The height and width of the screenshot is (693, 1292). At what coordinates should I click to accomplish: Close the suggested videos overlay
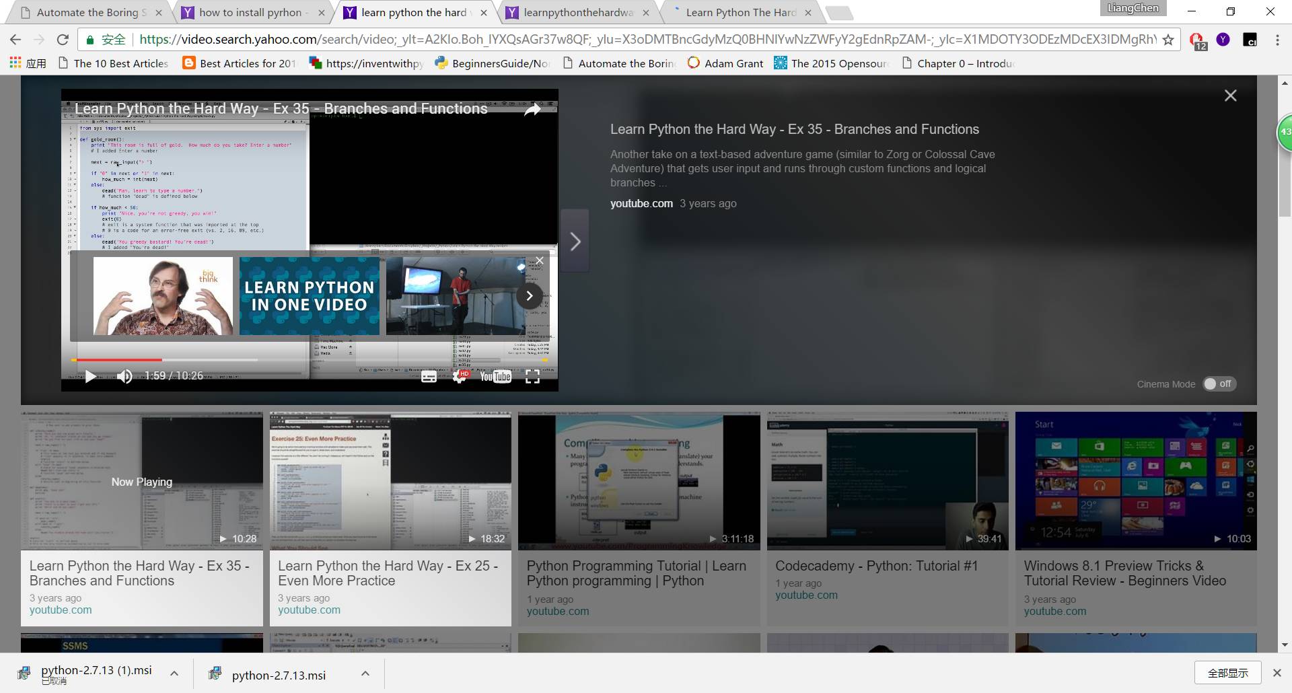540,260
